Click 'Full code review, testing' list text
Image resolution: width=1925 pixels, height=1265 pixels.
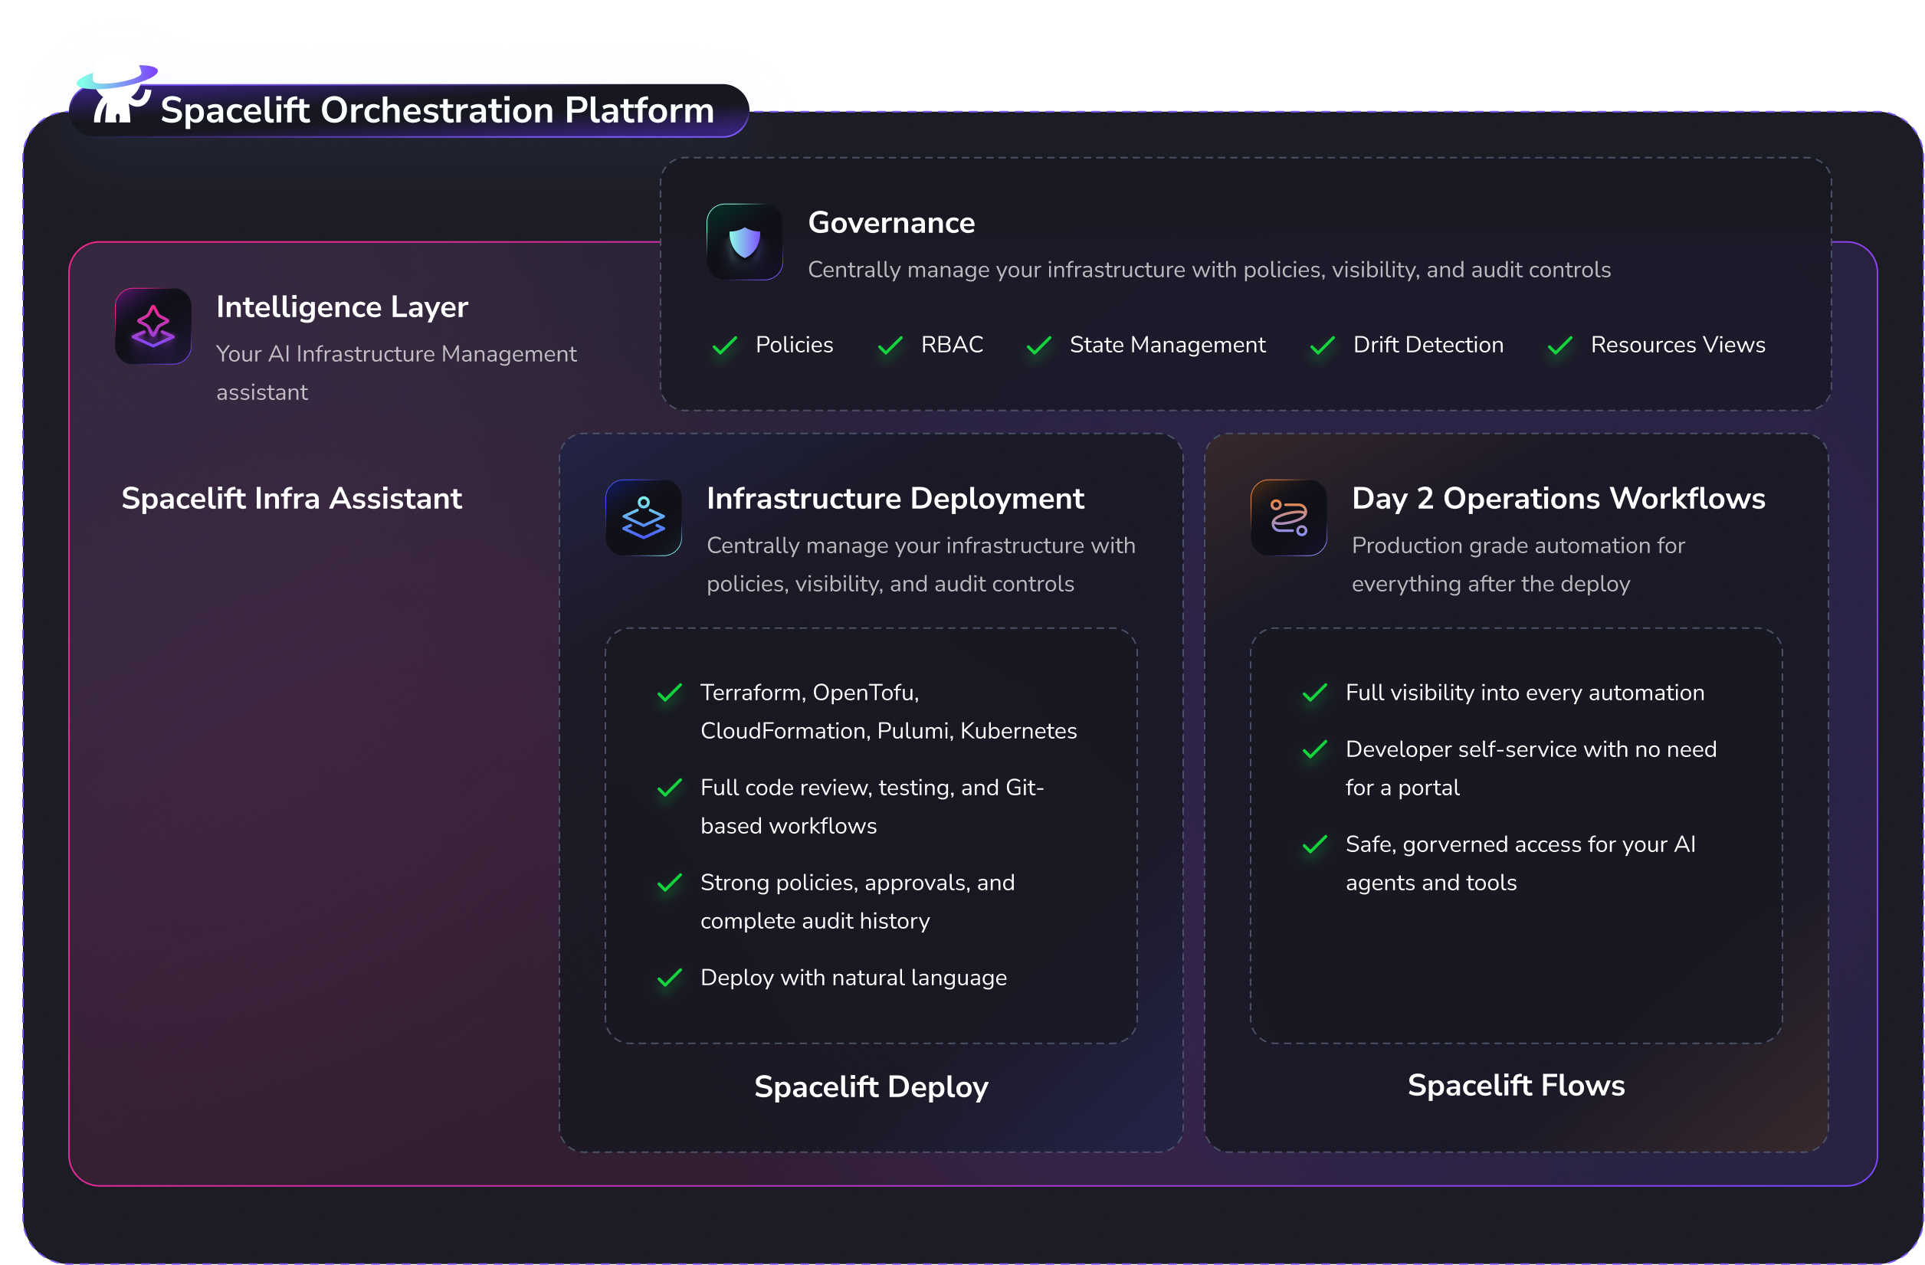point(872,806)
